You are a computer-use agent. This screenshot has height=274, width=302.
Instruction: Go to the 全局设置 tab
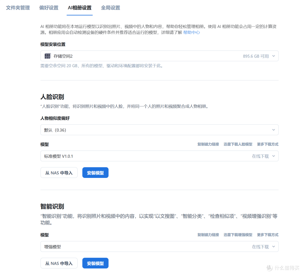[x=110, y=8]
